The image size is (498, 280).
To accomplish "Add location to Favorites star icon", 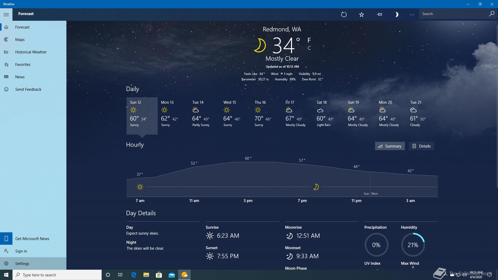I will (x=361, y=15).
